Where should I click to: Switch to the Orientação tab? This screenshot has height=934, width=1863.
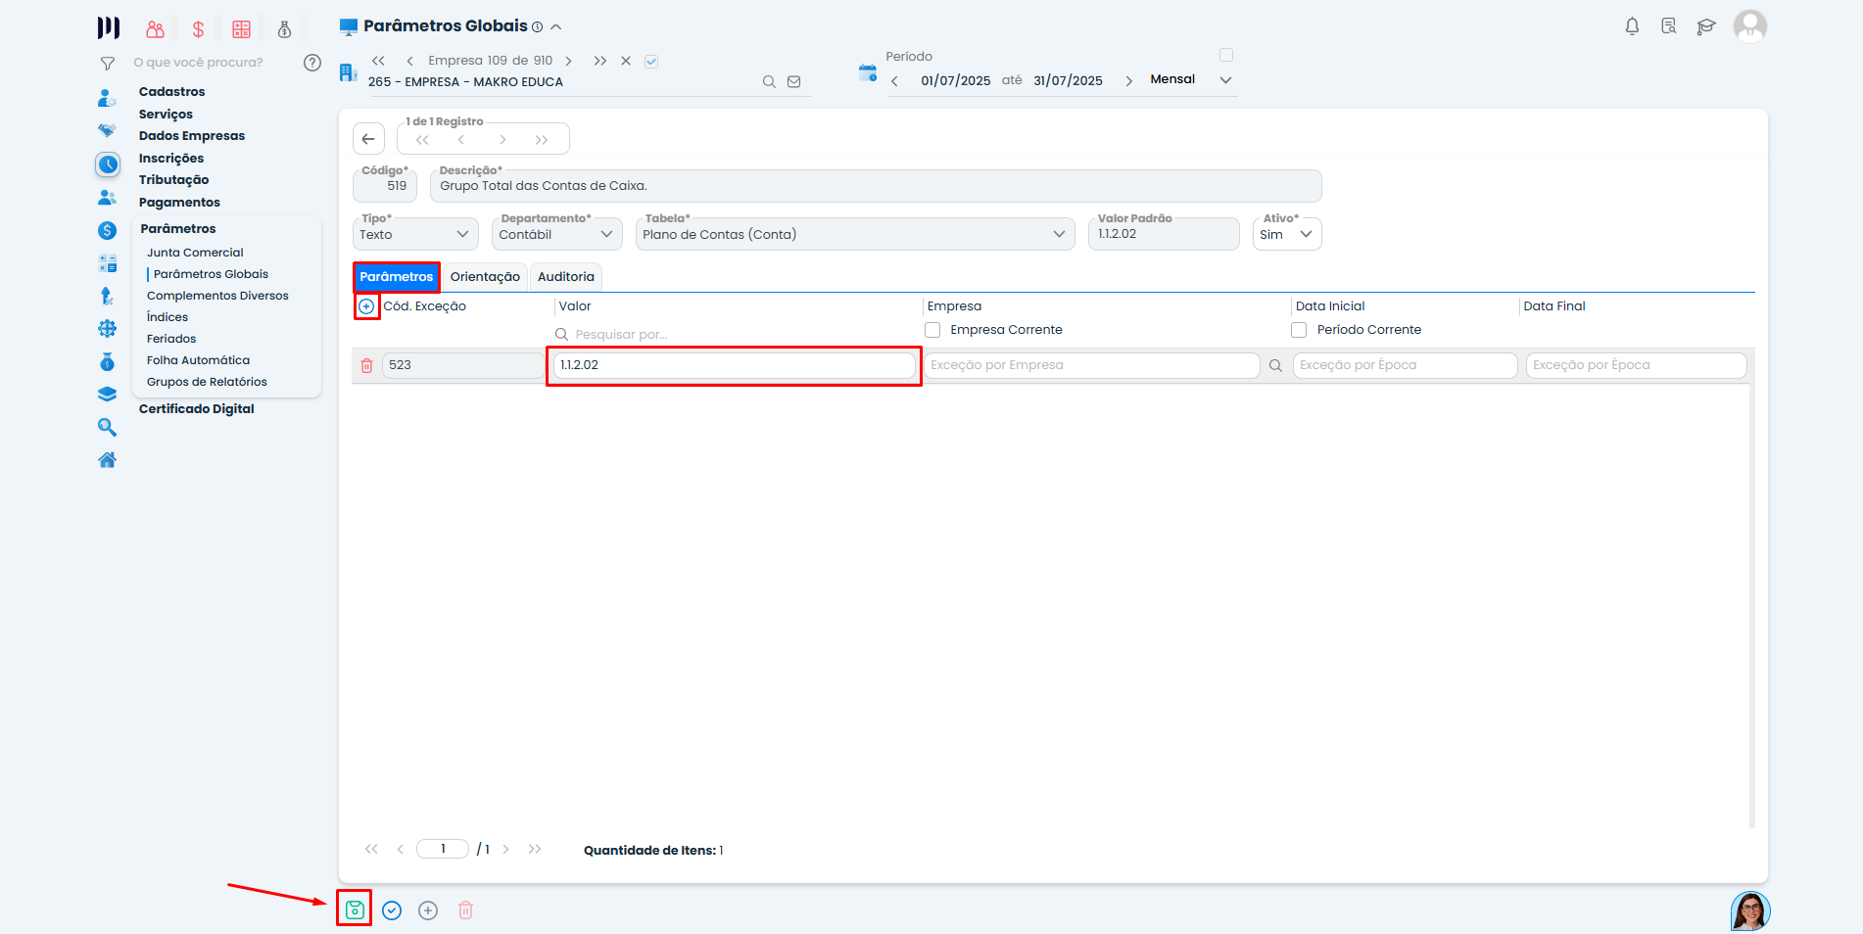pos(485,277)
